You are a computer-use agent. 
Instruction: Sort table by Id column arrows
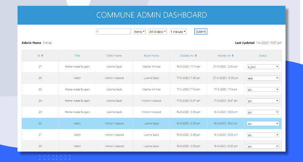(x=42, y=56)
